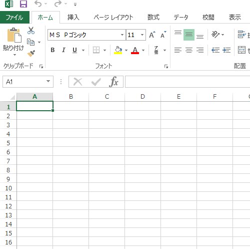Click the Increase Indent icon
The height and width of the screenshot is (249, 250).
tap(226, 50)
